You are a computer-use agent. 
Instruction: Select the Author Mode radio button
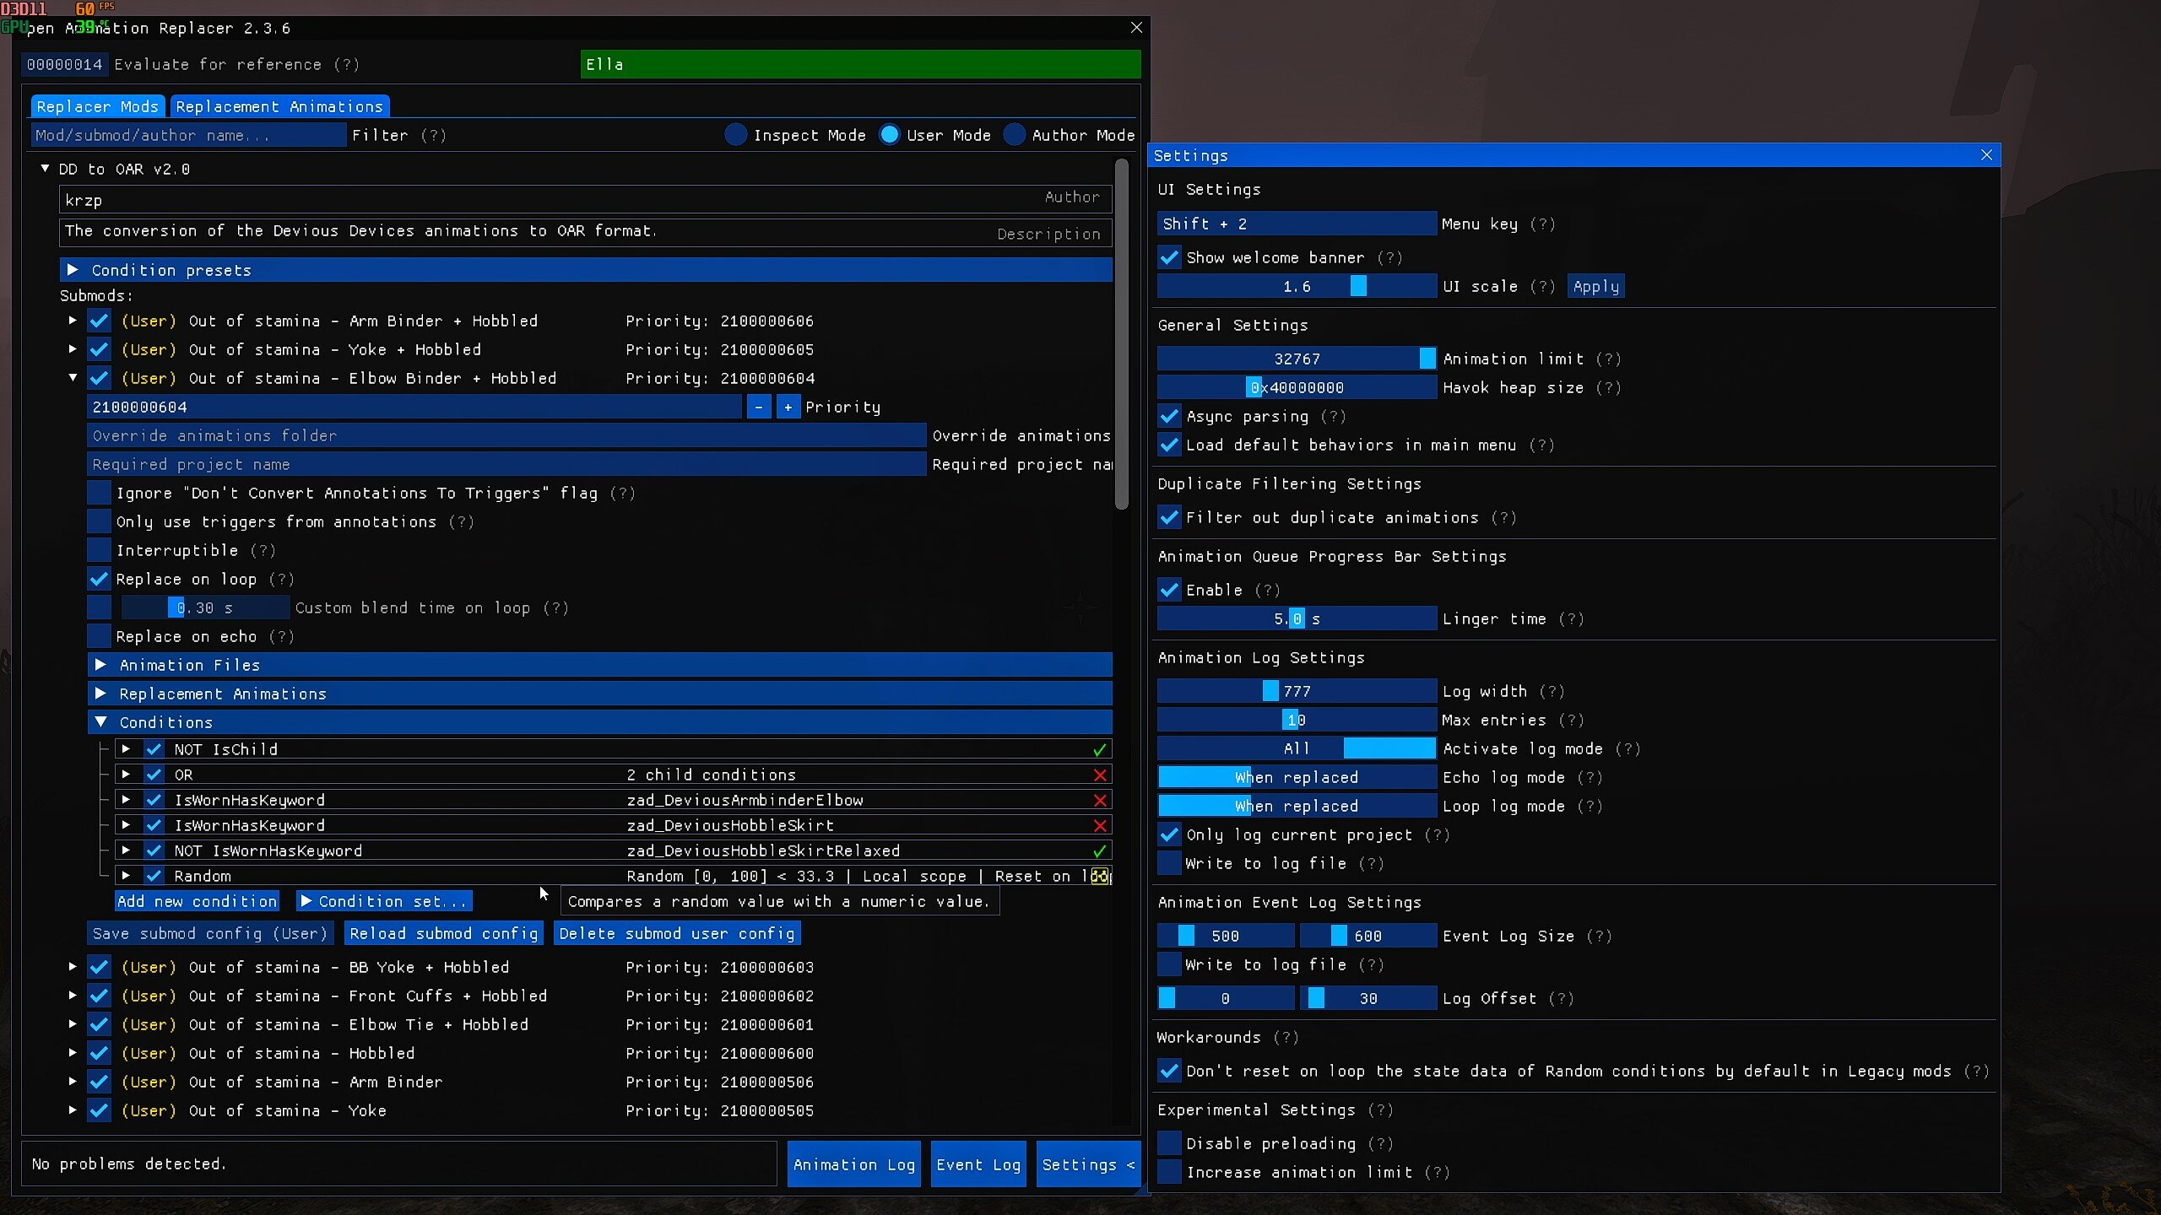coord(1016,134)
